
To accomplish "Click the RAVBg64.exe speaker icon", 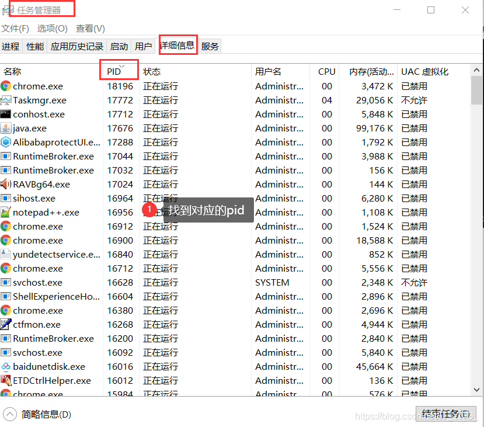I will (x=6, y=185).
